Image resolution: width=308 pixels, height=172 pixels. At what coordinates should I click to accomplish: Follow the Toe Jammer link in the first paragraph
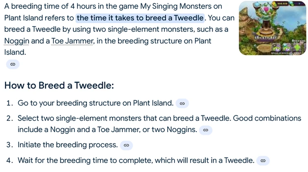pos(72,41)
